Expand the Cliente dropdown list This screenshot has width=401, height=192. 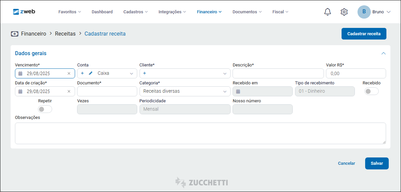coord(225,73)
